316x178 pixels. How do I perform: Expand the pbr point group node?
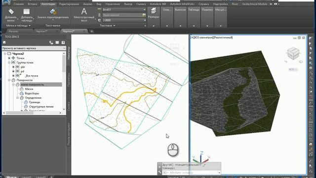coord(13,67)
